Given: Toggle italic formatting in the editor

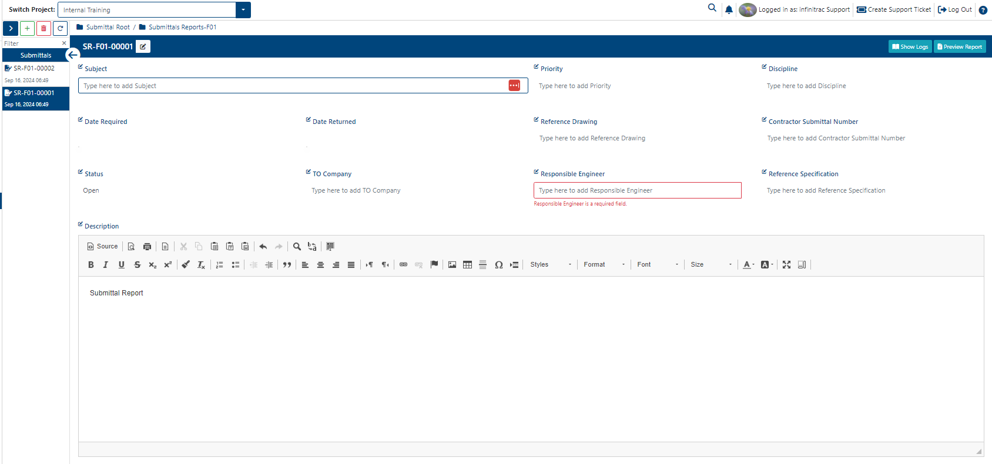Looking at the screenshot, I should click(x=106, y=265).
